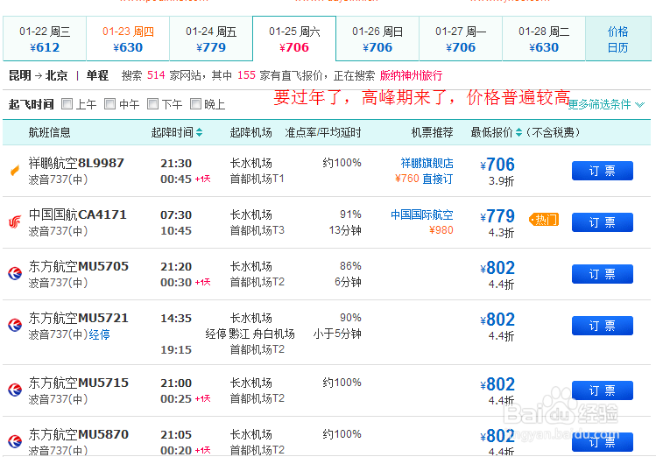656x457 pixels.
Task: Click the China Eastern logo beside MU5715
Action: click(x=15, y=390)
